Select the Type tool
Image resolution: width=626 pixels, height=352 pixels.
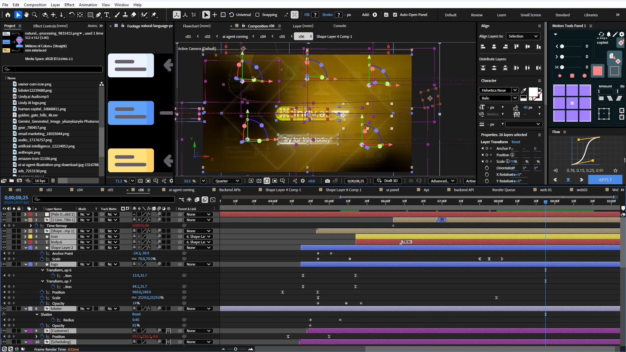click(x=107, y=15)
